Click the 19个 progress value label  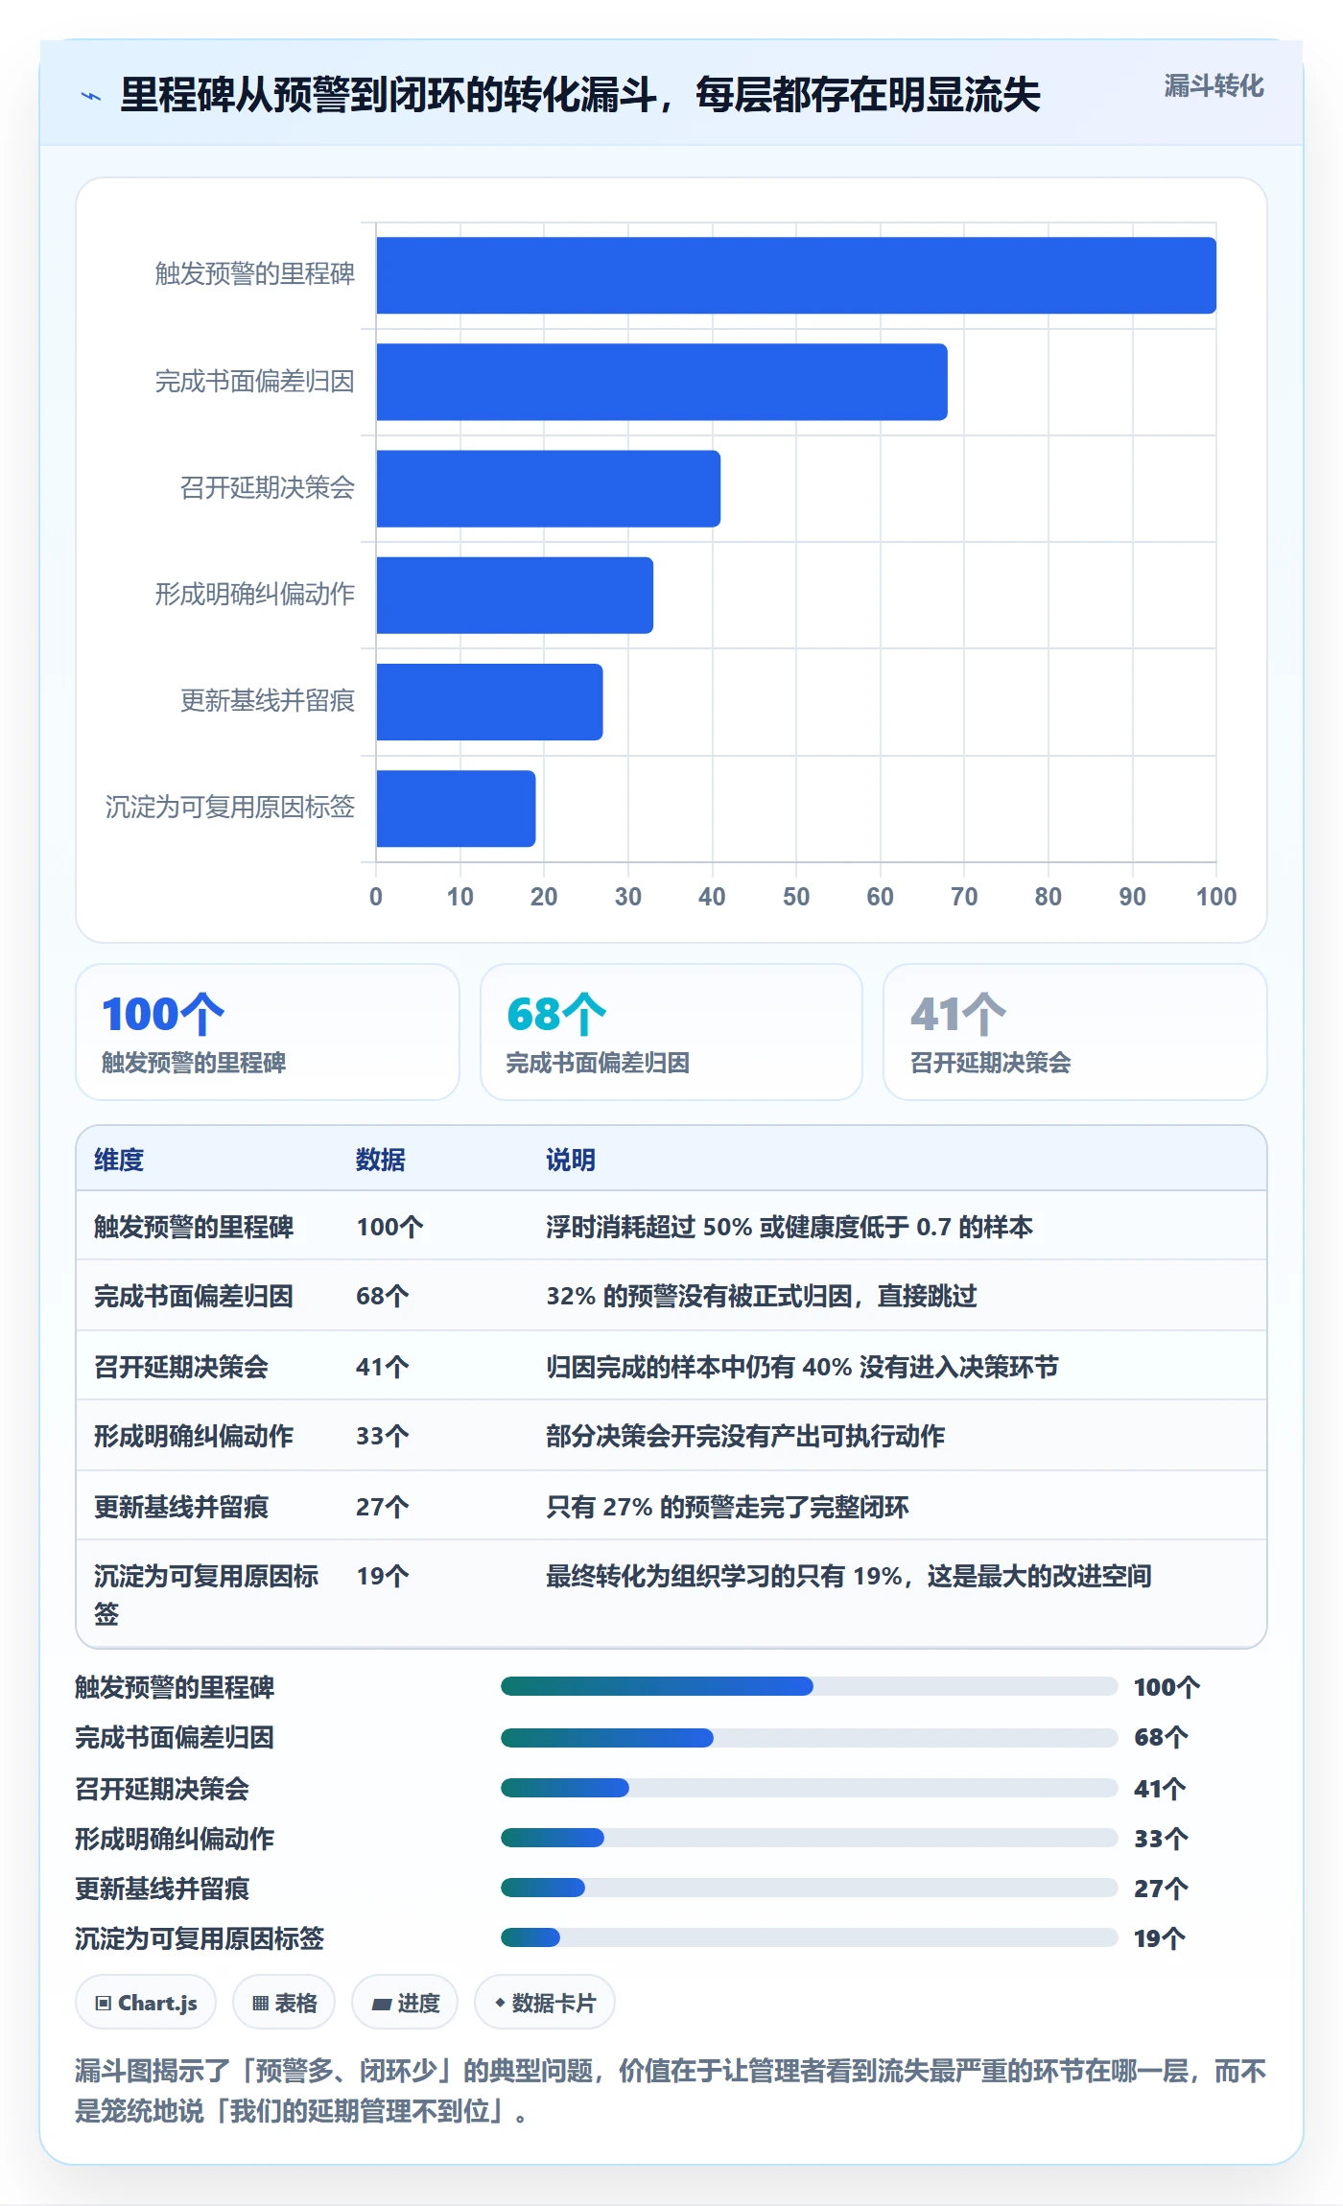1160,1938
